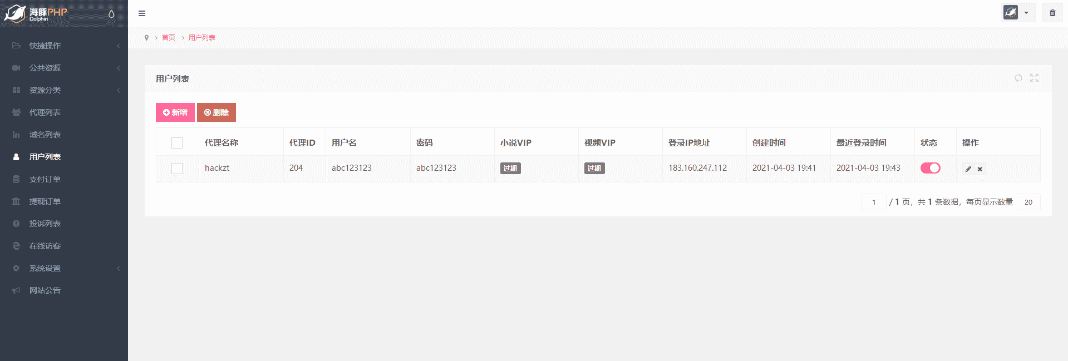This screenshot has height=361, width=1068.
Task: Click the 最近登录时间 column header
Action: (862, 143)
